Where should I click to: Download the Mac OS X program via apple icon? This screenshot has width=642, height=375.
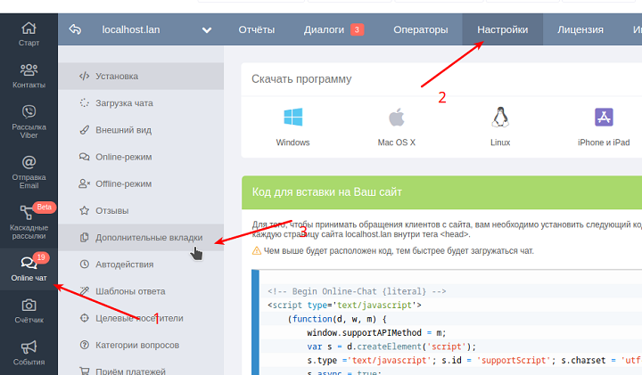(396, 117)
